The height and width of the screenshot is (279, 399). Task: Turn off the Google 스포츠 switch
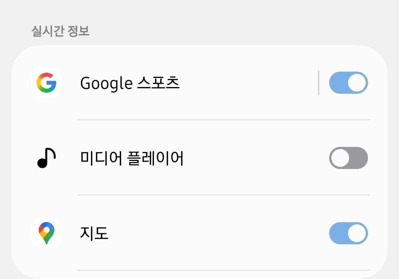(348, 83)
